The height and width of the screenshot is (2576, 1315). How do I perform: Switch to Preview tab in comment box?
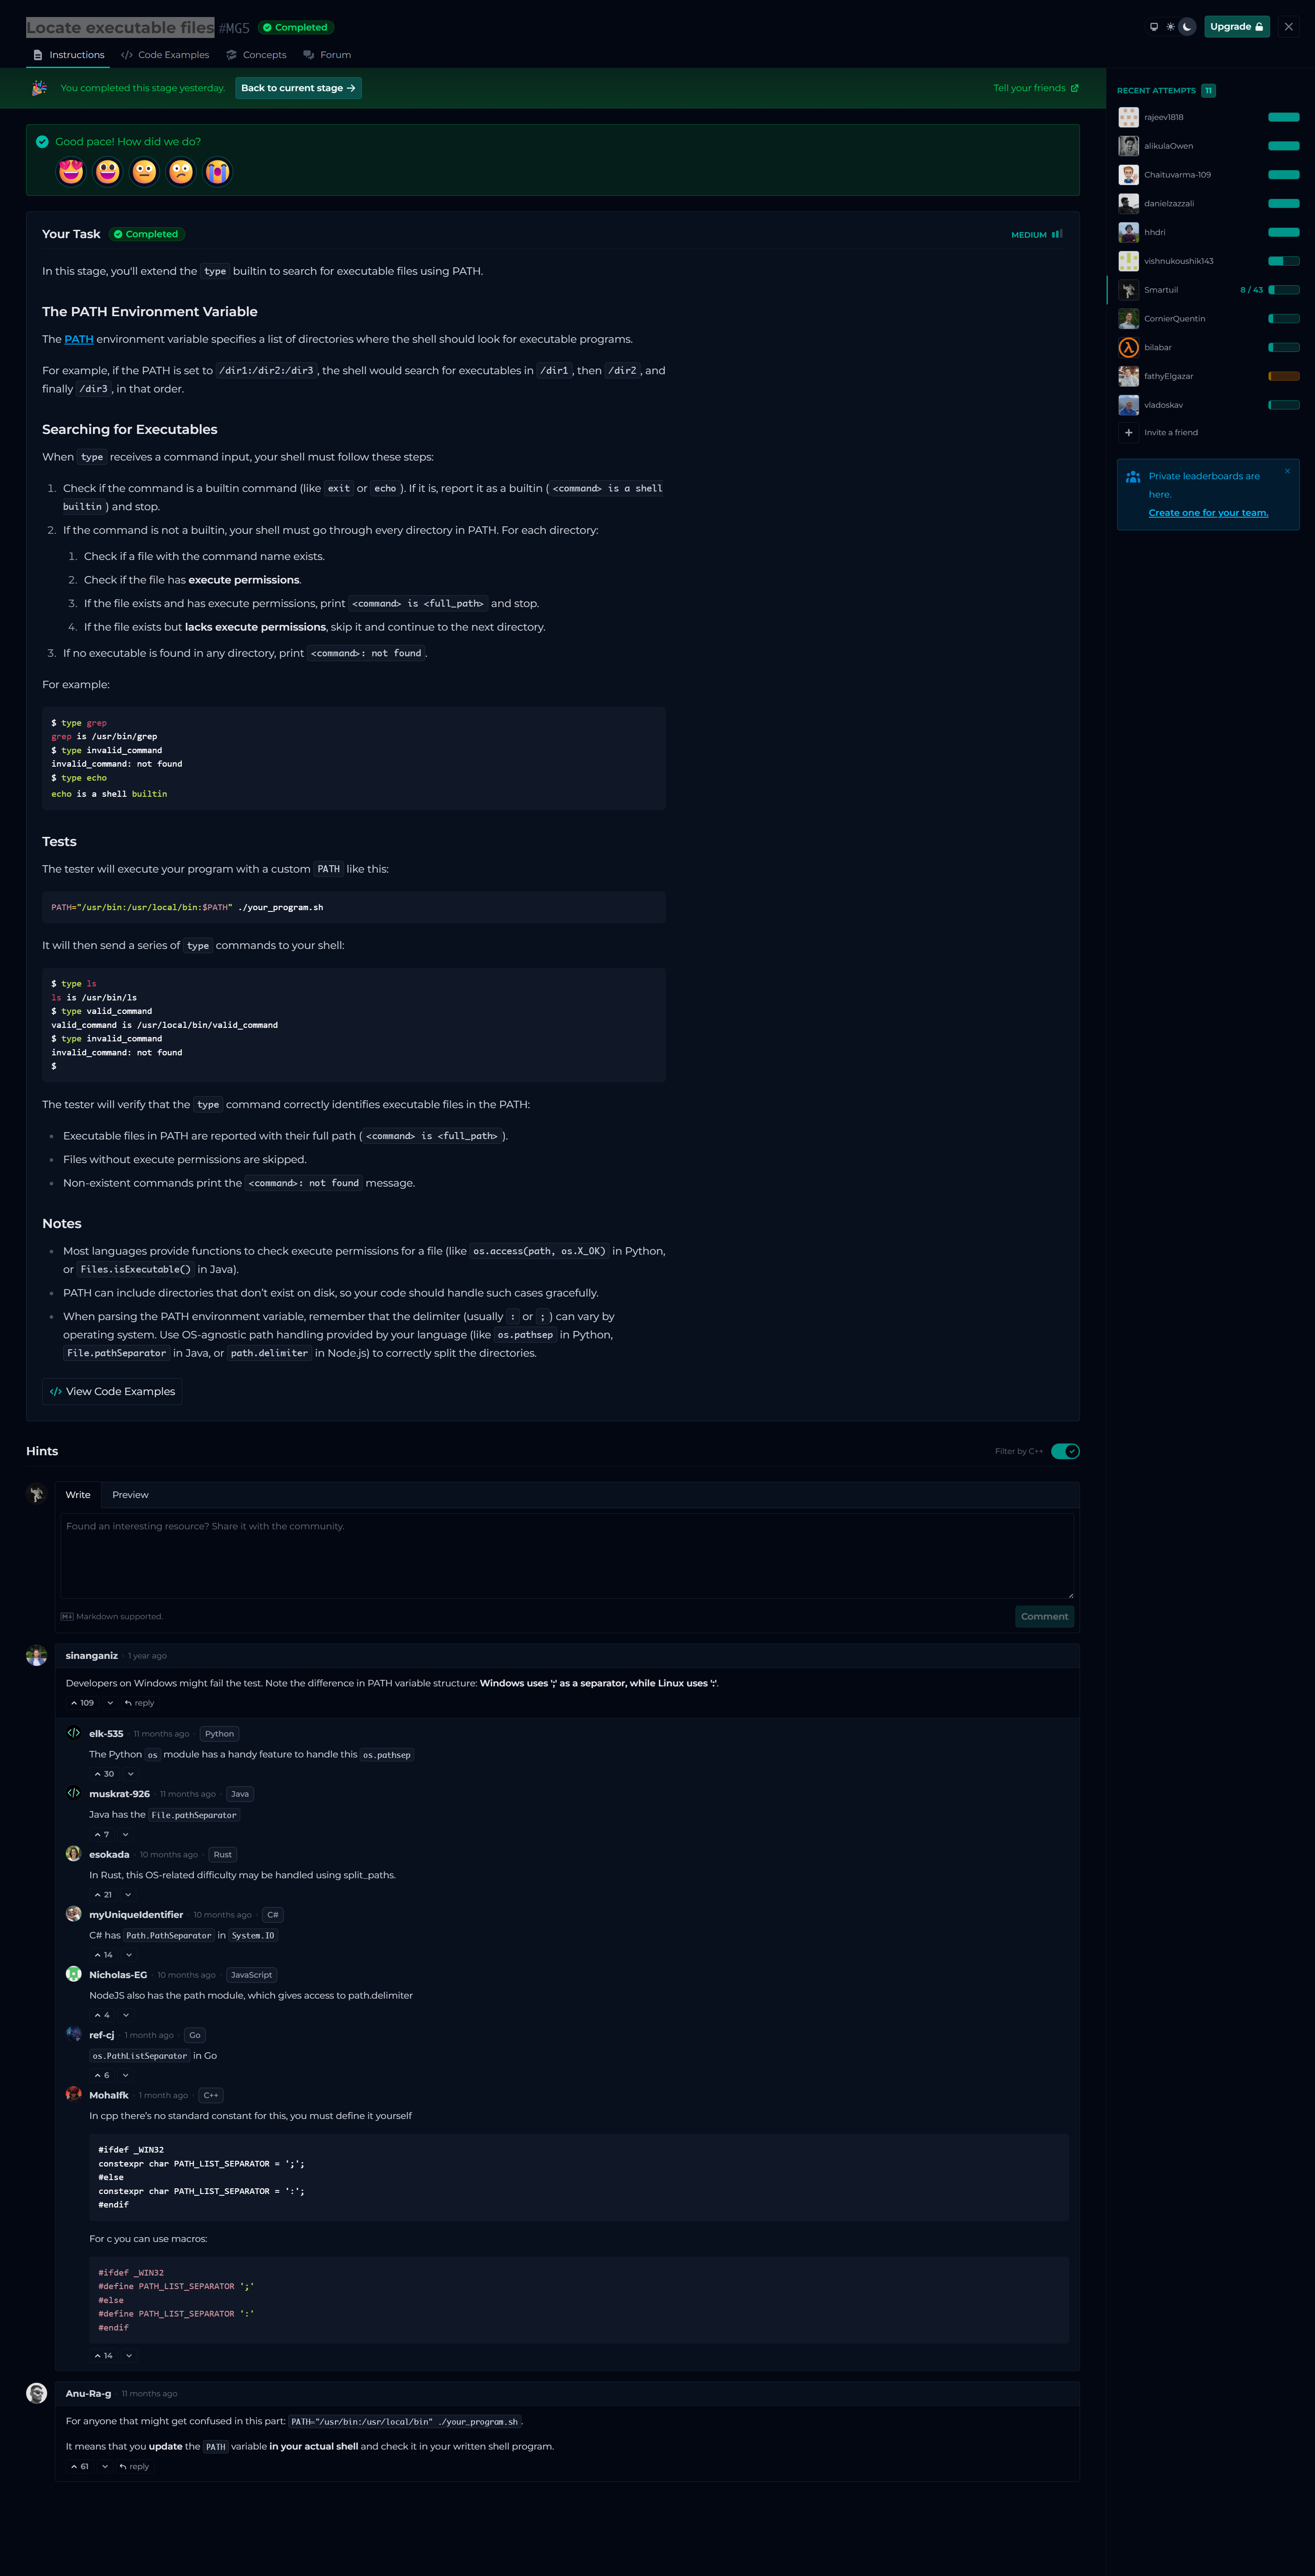pyautogui.click(x=130, y=1495)
